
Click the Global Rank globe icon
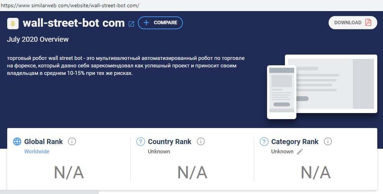coord(17,141)
